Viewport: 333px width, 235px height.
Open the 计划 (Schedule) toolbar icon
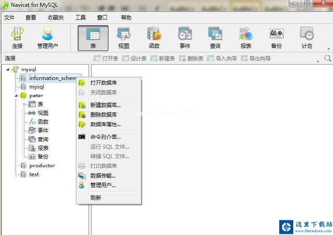click(x=307, y=38)
